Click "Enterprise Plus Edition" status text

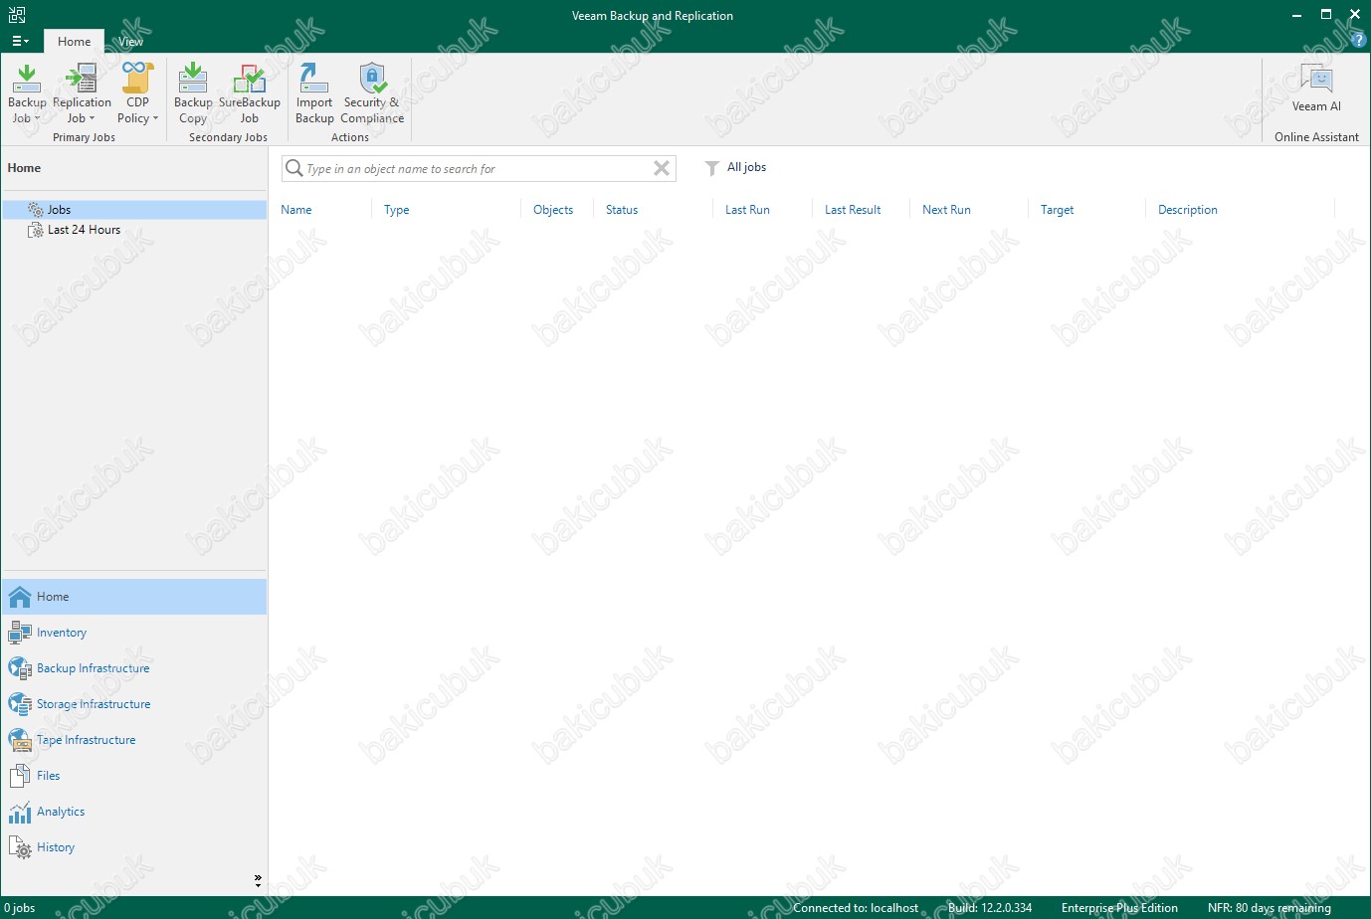1119,908
